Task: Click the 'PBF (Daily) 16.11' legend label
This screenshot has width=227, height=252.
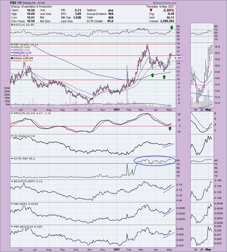Action: pos(26,45)
